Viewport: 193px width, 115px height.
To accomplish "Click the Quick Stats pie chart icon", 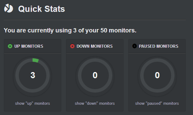I will pos(8,8).
